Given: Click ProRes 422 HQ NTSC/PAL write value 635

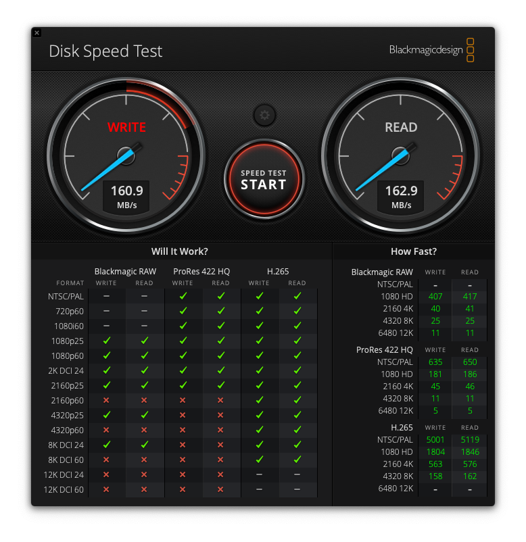Looking at the screenshot, I should [x=435, y=362].
